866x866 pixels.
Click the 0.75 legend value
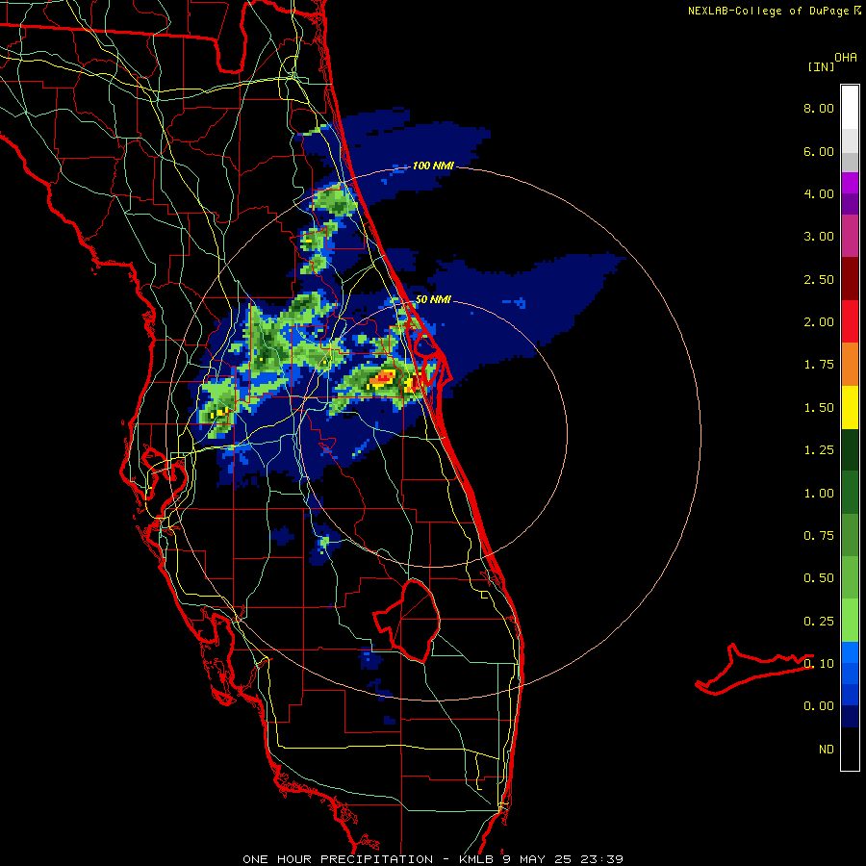pyautogui.click(x=819, y=536)
